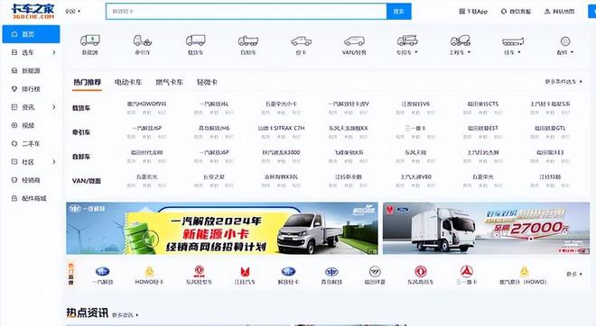This screenshot has height=326, width=596.
Task: Click into the top search input field
Action: (x=247, y=12)
